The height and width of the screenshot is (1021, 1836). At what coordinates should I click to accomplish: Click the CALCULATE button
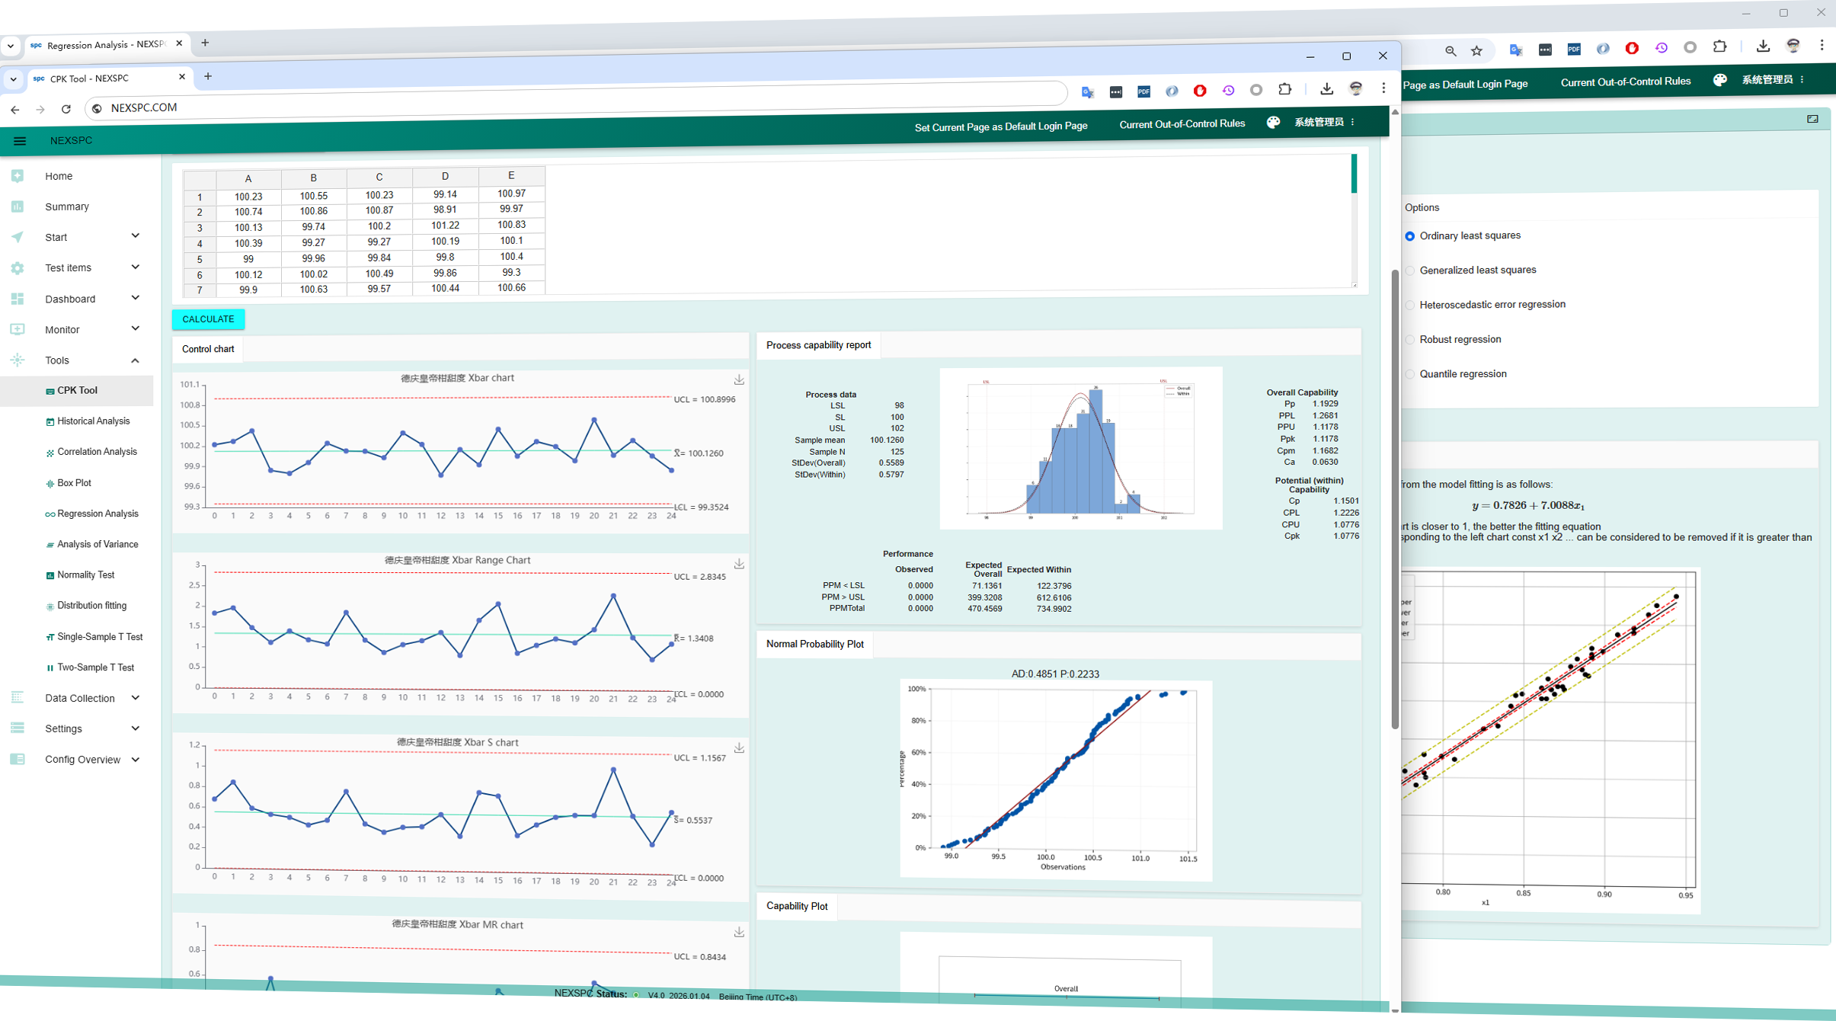click(x=207, y=318)
